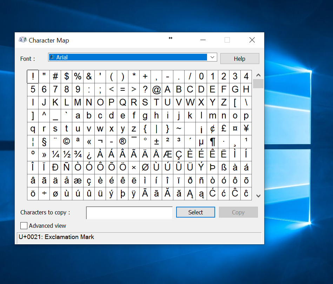The width and height of the screenshot is (333, 284).
Task: Click the scrollbar down arrow
Action: (258, 196)
